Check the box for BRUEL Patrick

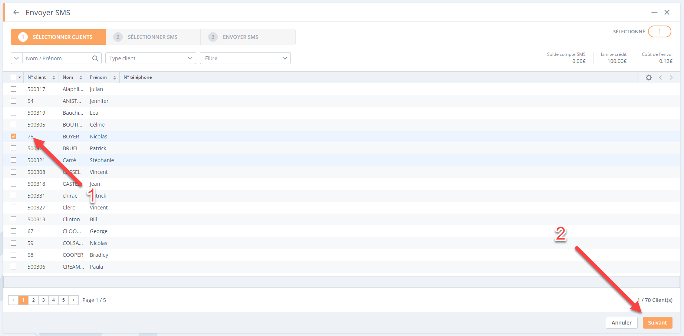(14, 148)
